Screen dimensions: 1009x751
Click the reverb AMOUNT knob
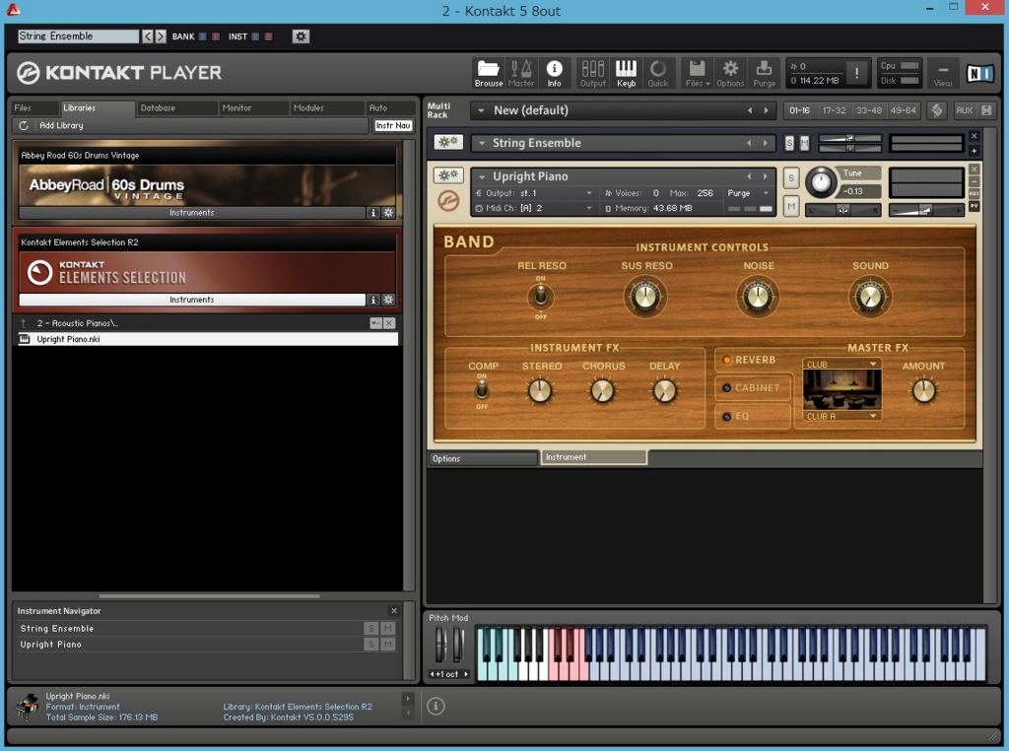coord(923,391)
